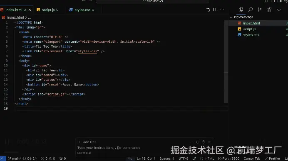Switch to the styles.css tab
Screen dimensions: 288x161
(82, 10)
